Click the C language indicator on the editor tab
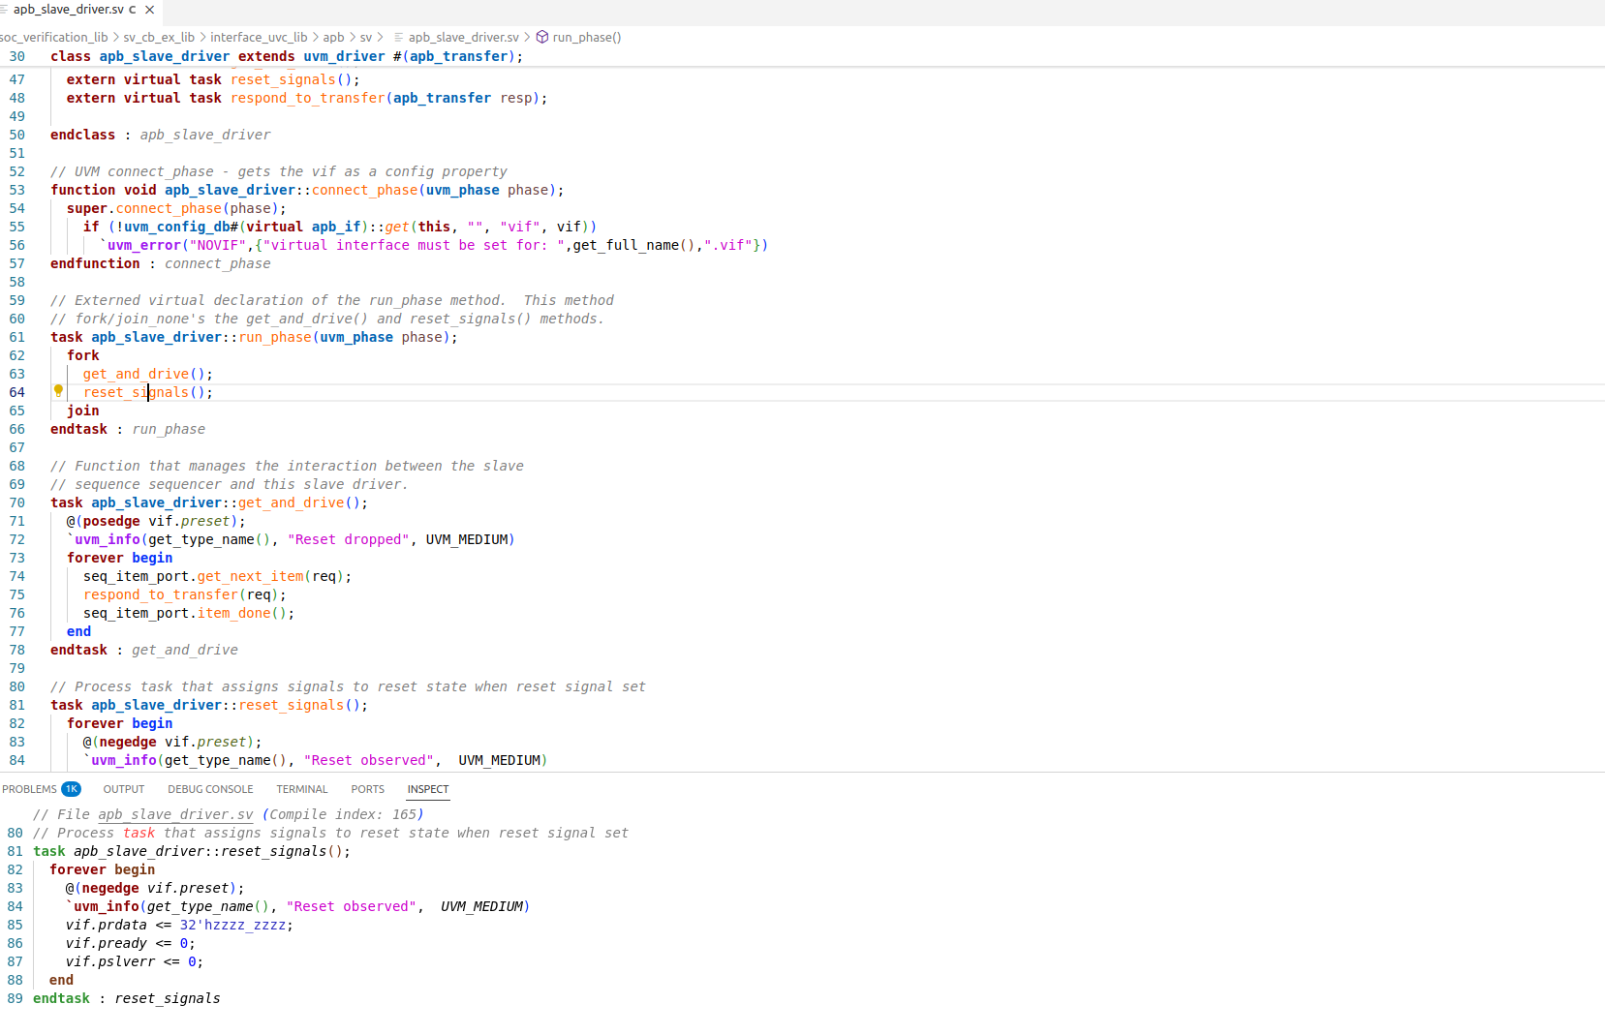Screen dimensions: 1605x1035 click(x=134, y=10)
